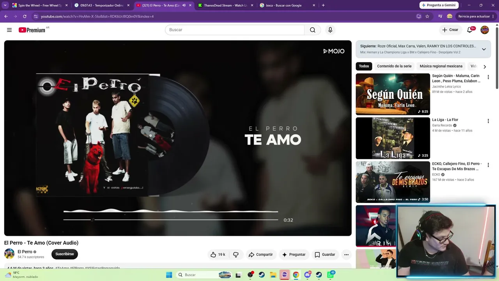Start voice search with the microphone
The image size is (499, 281).
(x=330, y=30)
